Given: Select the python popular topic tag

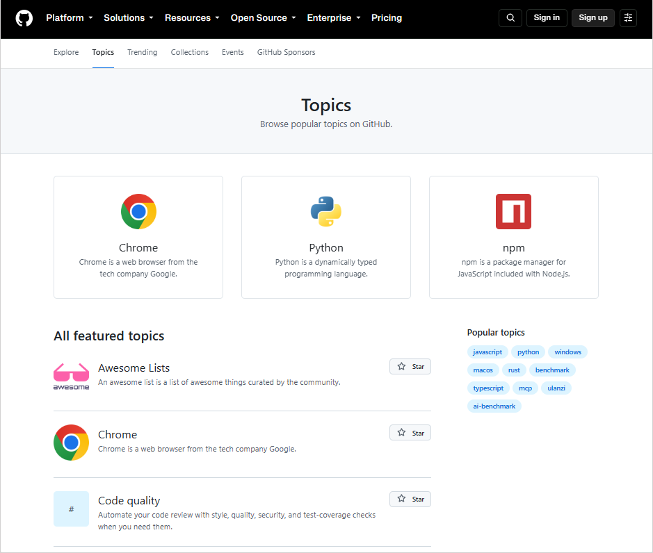Looking at the screenshot, I should [528, 352].
